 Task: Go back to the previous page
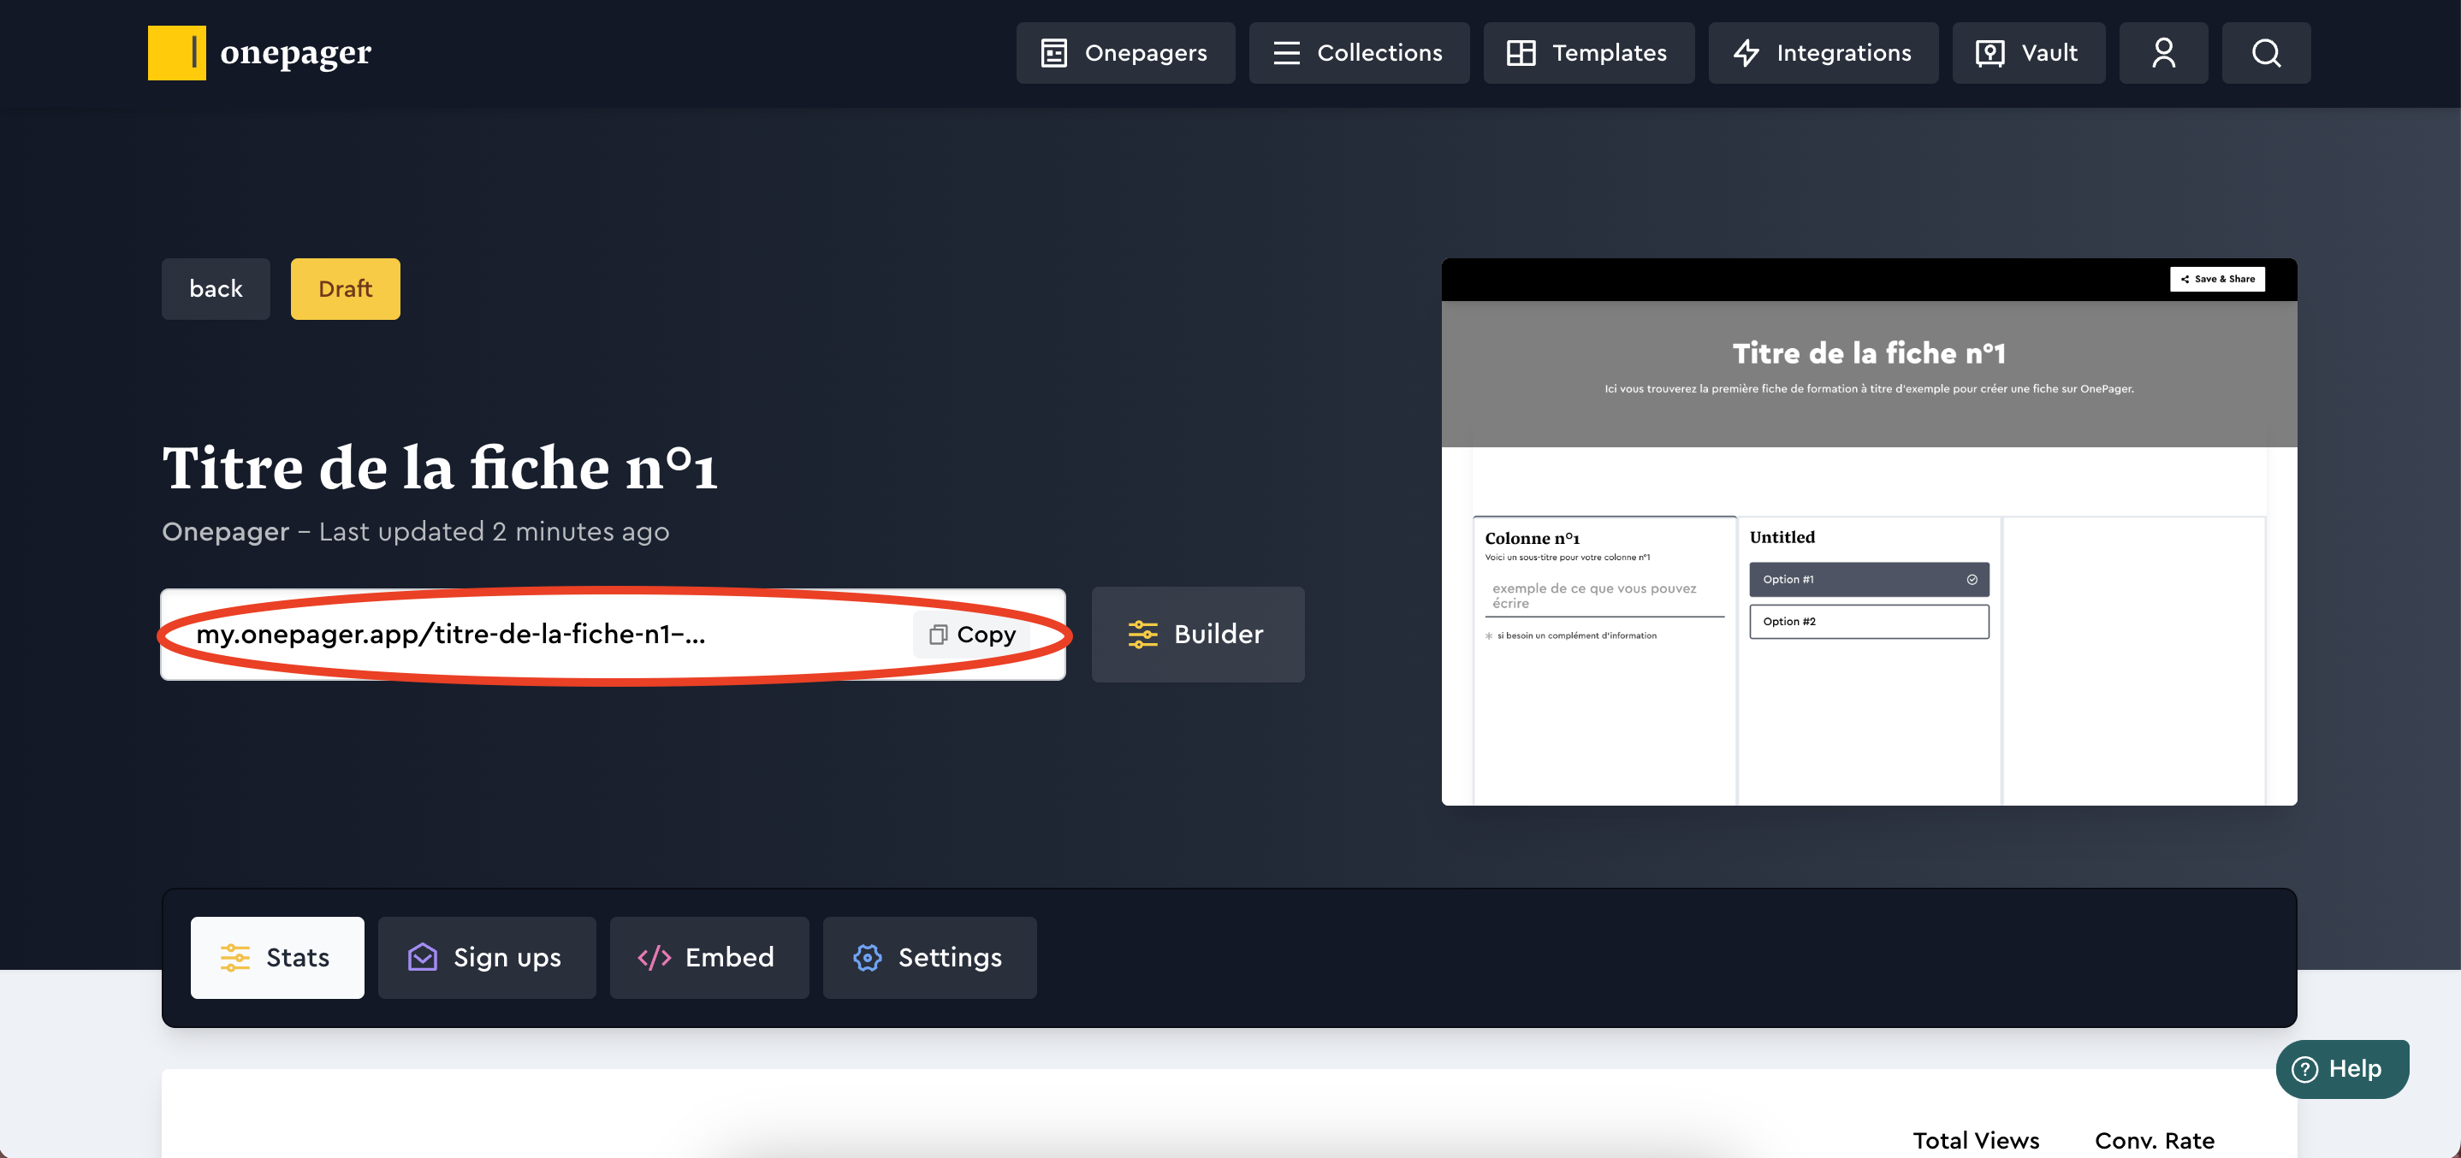pos(215,288)
